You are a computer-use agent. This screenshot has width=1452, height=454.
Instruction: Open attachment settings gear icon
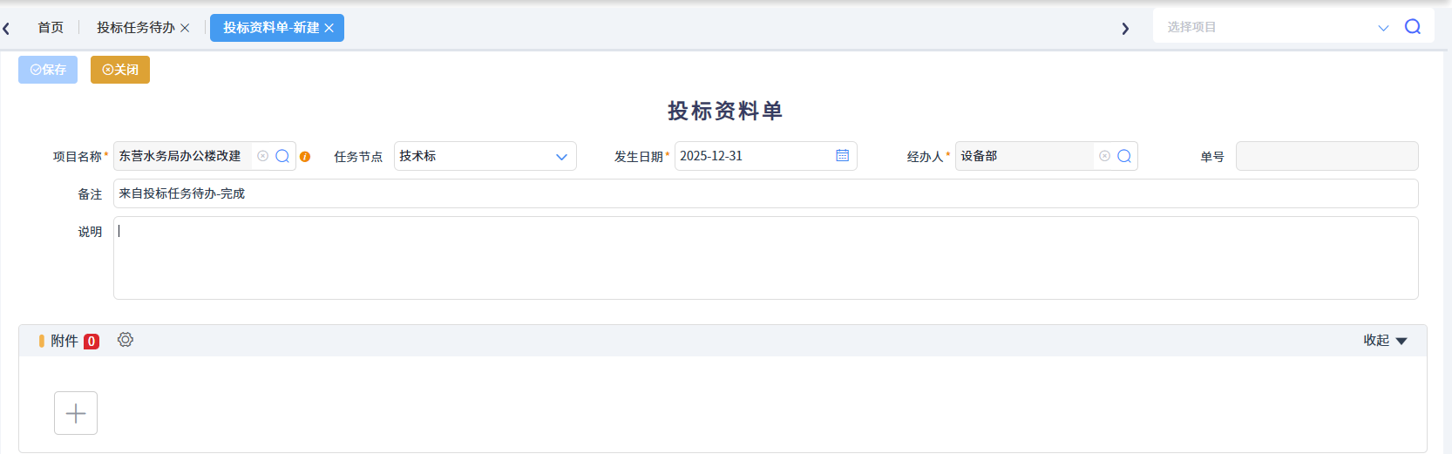click(x=126, y=340)
